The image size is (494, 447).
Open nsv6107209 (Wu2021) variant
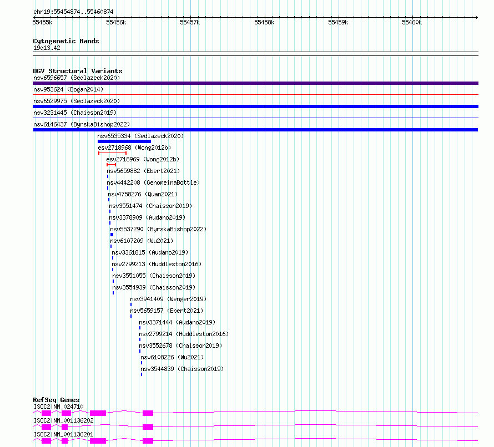pyautogui.click(x=142, y=241)
